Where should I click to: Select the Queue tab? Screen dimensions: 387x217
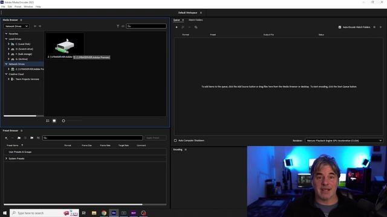(177, 20)
